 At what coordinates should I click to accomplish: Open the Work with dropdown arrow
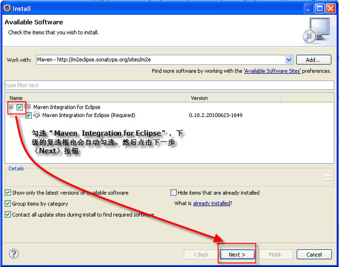(x=289, y=60)
